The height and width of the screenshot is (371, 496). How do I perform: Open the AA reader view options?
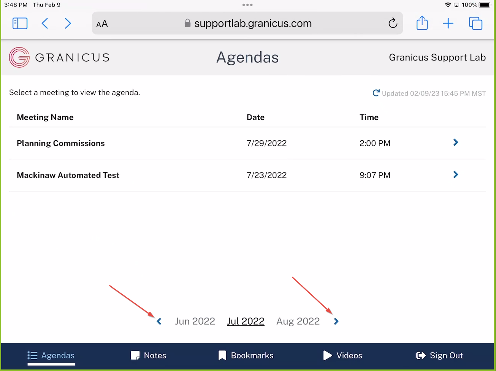102,24
